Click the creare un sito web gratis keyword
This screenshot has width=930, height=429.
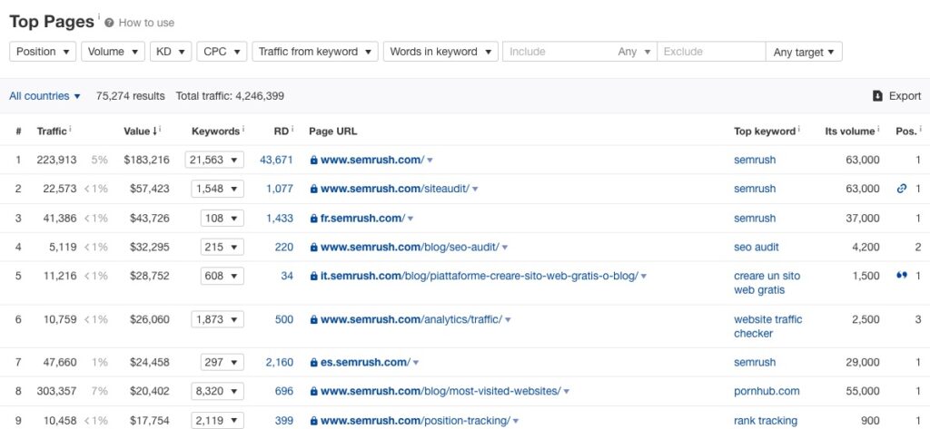(767, 283)
